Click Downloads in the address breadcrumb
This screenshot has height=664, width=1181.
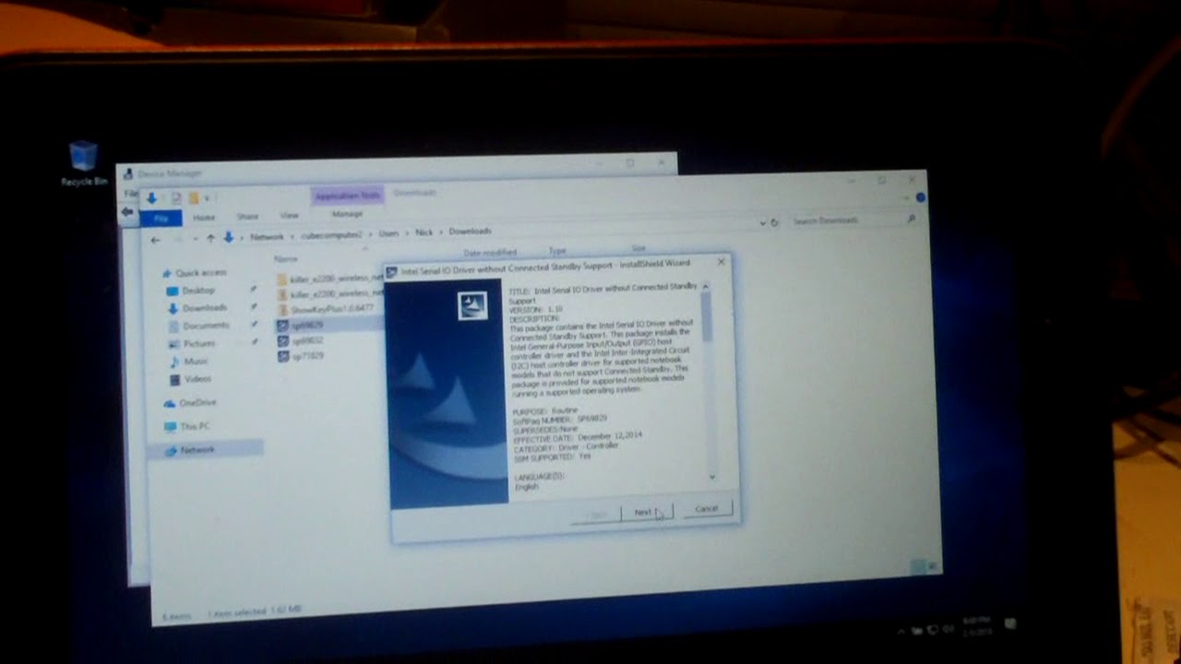pos(470,231)
